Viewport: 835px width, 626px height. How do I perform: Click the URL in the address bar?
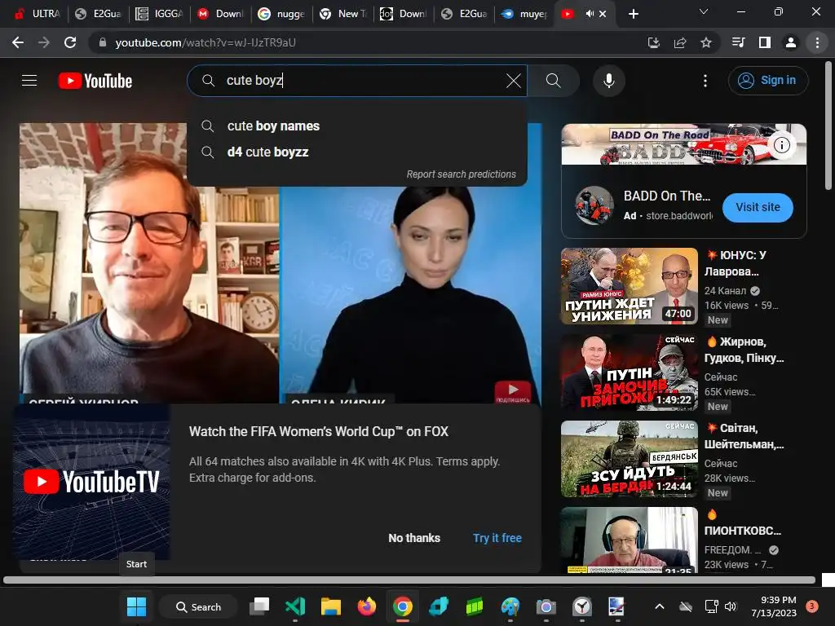pos(205,42)
